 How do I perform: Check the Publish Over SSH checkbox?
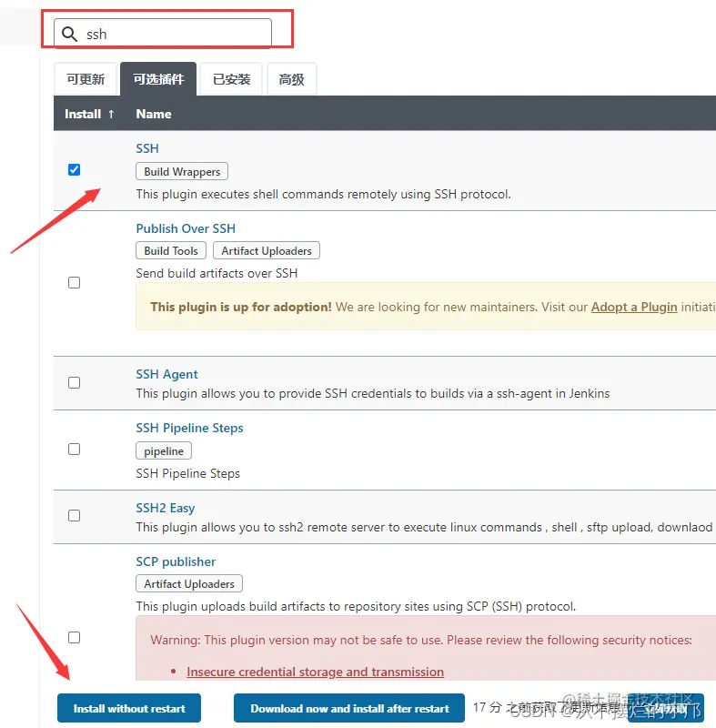pos(75,283)
